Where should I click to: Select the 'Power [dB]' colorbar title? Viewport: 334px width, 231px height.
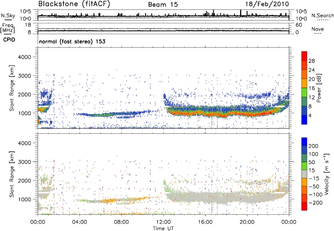(x=319, y=88)
